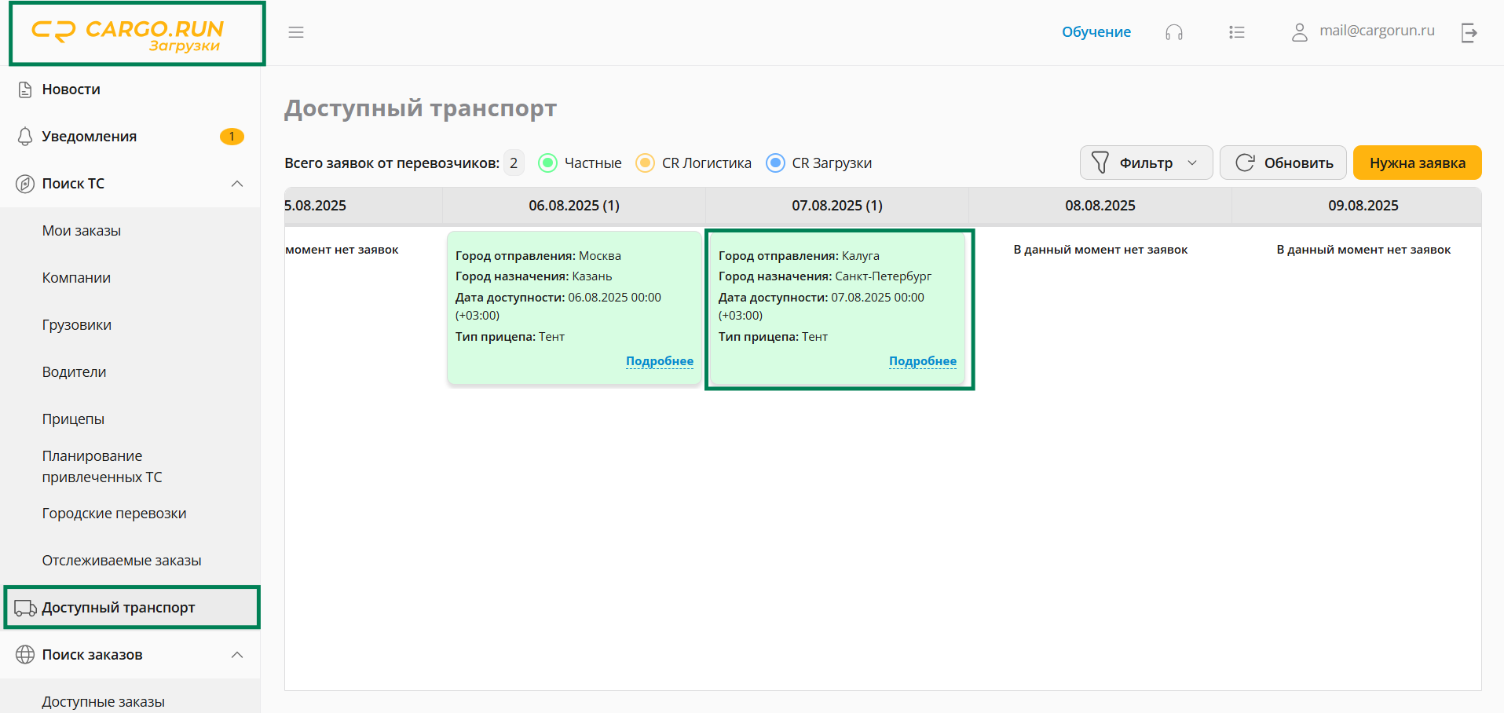Viewport: 1504px width, 713px height.
Task: Collapse the Поиск заказов section
Action: (x=237, y=655)
